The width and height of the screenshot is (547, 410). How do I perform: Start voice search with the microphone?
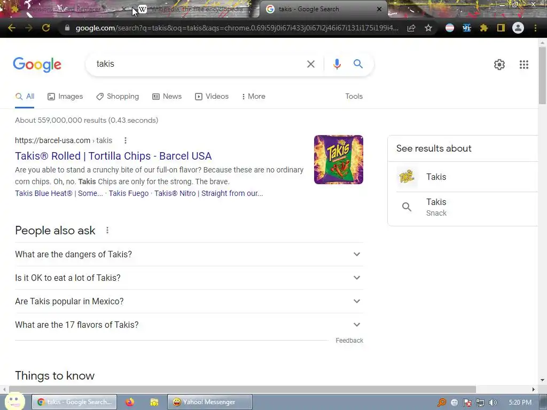337,64
